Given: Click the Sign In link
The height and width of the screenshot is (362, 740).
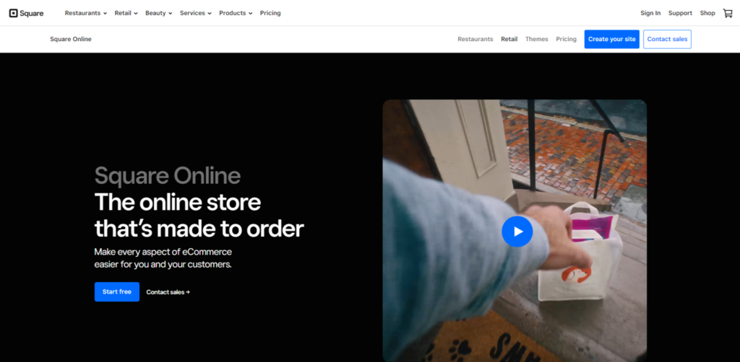Looking at the screenshot, I should click(650, 13).
